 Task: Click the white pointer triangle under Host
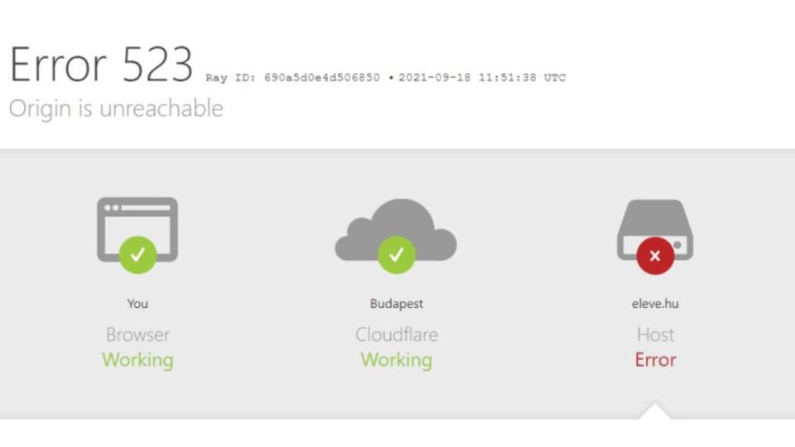click(x=654, y=411)
